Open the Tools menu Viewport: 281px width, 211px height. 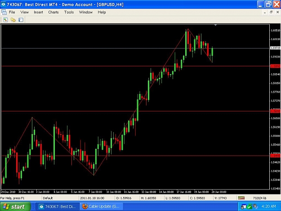pyautogui.click(x=69, y=12)
